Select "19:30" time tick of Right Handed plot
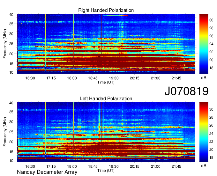The width and height of the screenshot is (217, 176). pos(114,78)
